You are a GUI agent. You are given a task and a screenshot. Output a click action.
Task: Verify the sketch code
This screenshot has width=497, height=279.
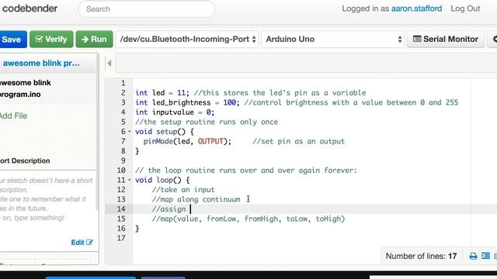click(51, 40)
